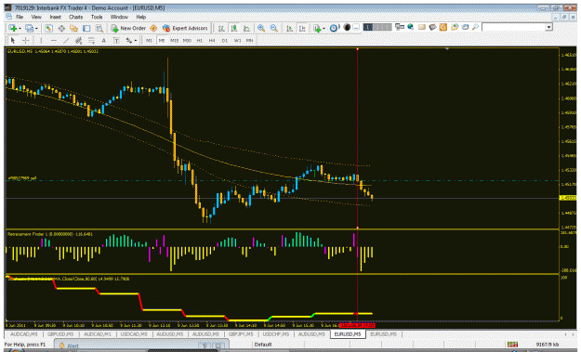The height and width of the screenshot is (352, 581).
Task: Switch chart to W1 timeframe
Action: [x=238, y=40]
